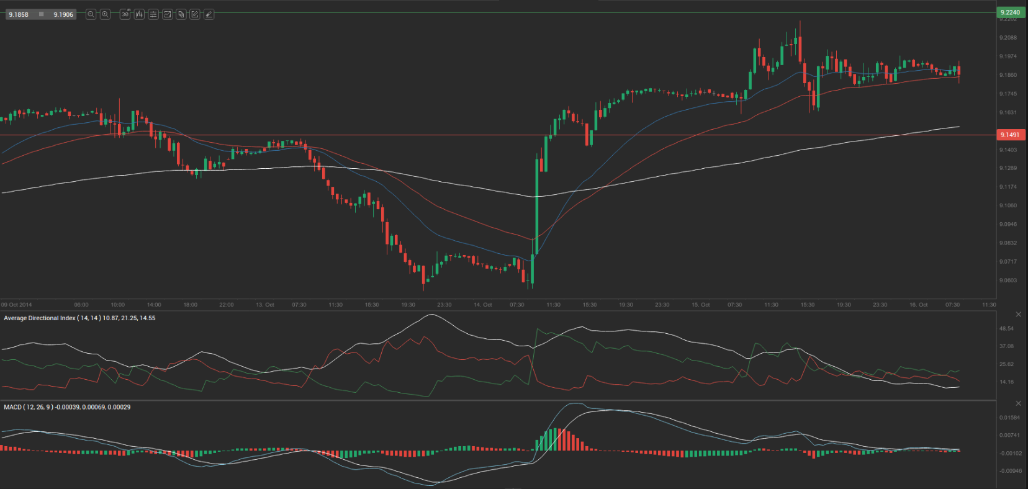The width and height of the screenshot is (1028, 489).
Task: Select the eraser tool icon
Action: coord(209,14)
